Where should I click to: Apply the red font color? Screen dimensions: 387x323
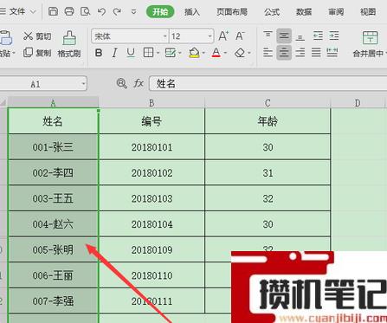tap(216, 53)
